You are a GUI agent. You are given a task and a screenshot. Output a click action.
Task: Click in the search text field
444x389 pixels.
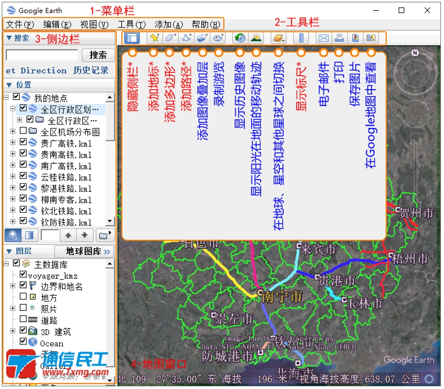[x=42, y=55]
